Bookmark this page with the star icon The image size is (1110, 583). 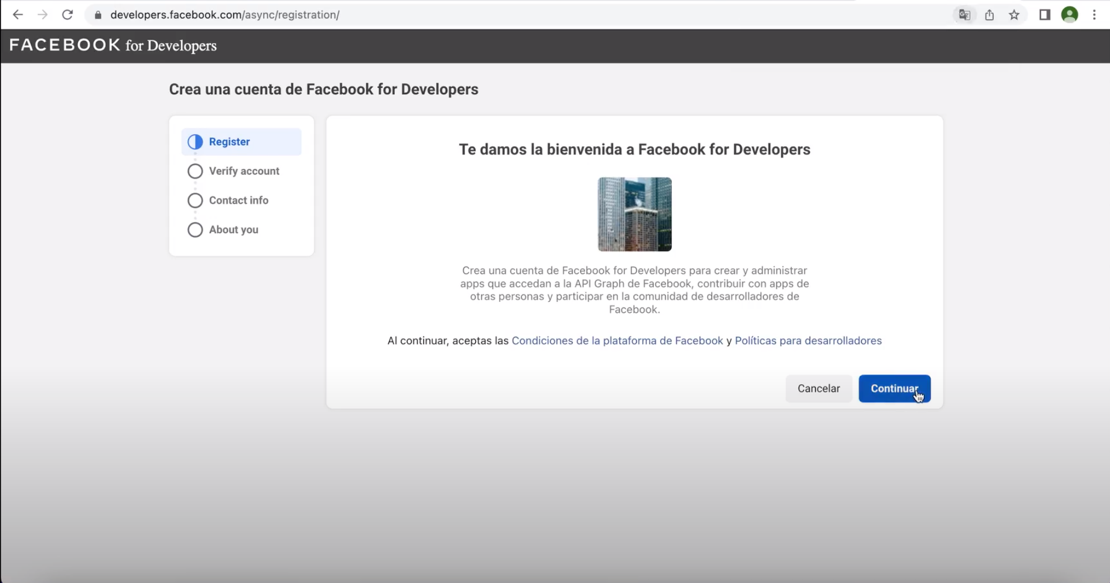pyautogui.click(x=1014, y=15)
